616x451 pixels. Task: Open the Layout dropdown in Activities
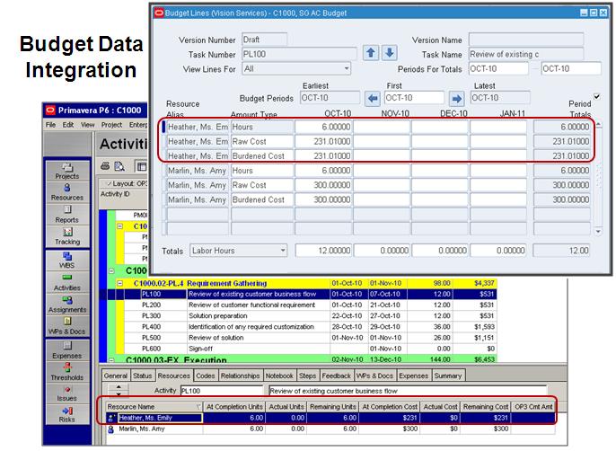point(124,183)
